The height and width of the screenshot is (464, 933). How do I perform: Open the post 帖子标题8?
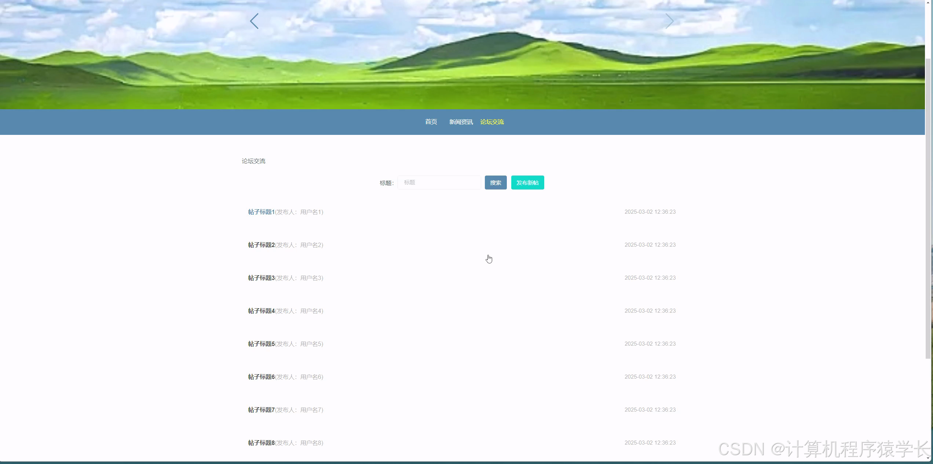point(261,442)
